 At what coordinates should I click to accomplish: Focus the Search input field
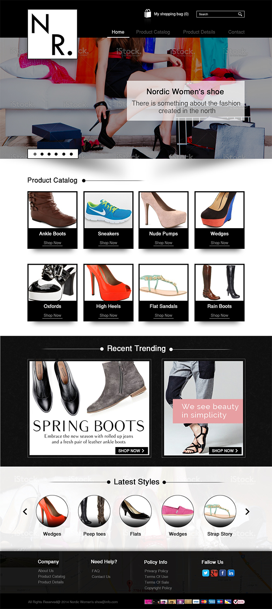[x=217, y=14]
